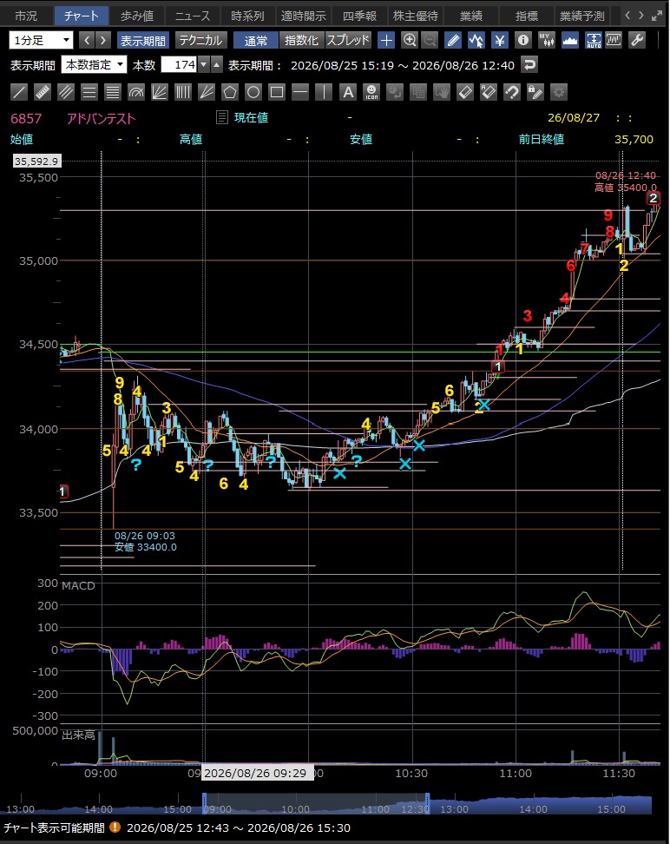Click the 本数 increase arrow
Image resolution: width=670 pixels, height=844 pixels.
[216, 65]
